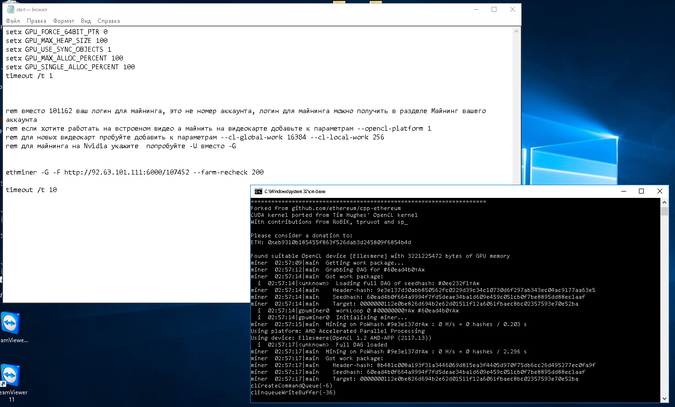Select the TeamViewer 11 desktop shortcut
Screen dimensions: 675x407
[10, 376]
